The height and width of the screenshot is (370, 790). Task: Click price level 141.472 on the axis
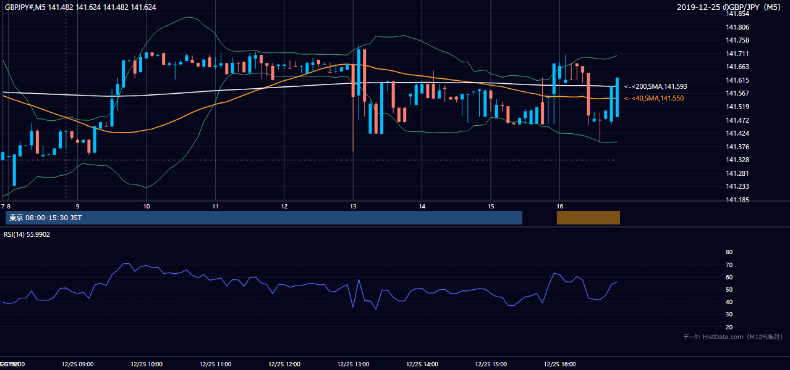coord(737,120)
